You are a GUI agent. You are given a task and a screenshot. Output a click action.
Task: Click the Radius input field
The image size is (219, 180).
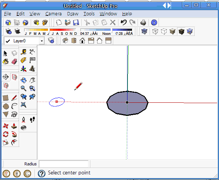pyautogui.click(x=64, y=164)
